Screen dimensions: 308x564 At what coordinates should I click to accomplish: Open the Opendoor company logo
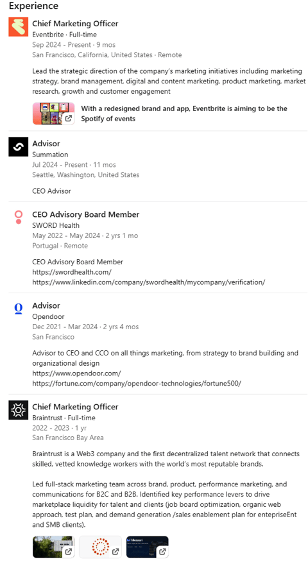click(x=19, y=309)
